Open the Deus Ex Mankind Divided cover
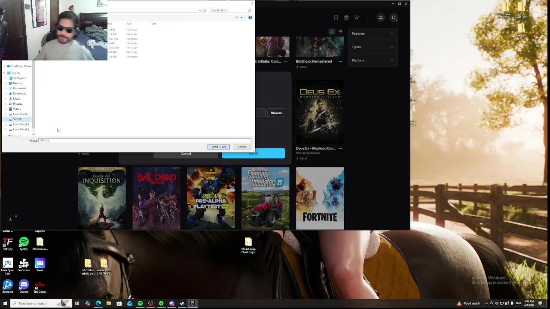 (x=320, y=112)
